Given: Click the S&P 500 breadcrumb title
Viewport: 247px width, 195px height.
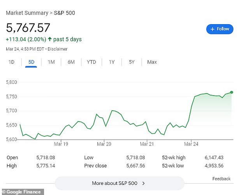Looking at the screenshot, I should click(x=65, y=13).
